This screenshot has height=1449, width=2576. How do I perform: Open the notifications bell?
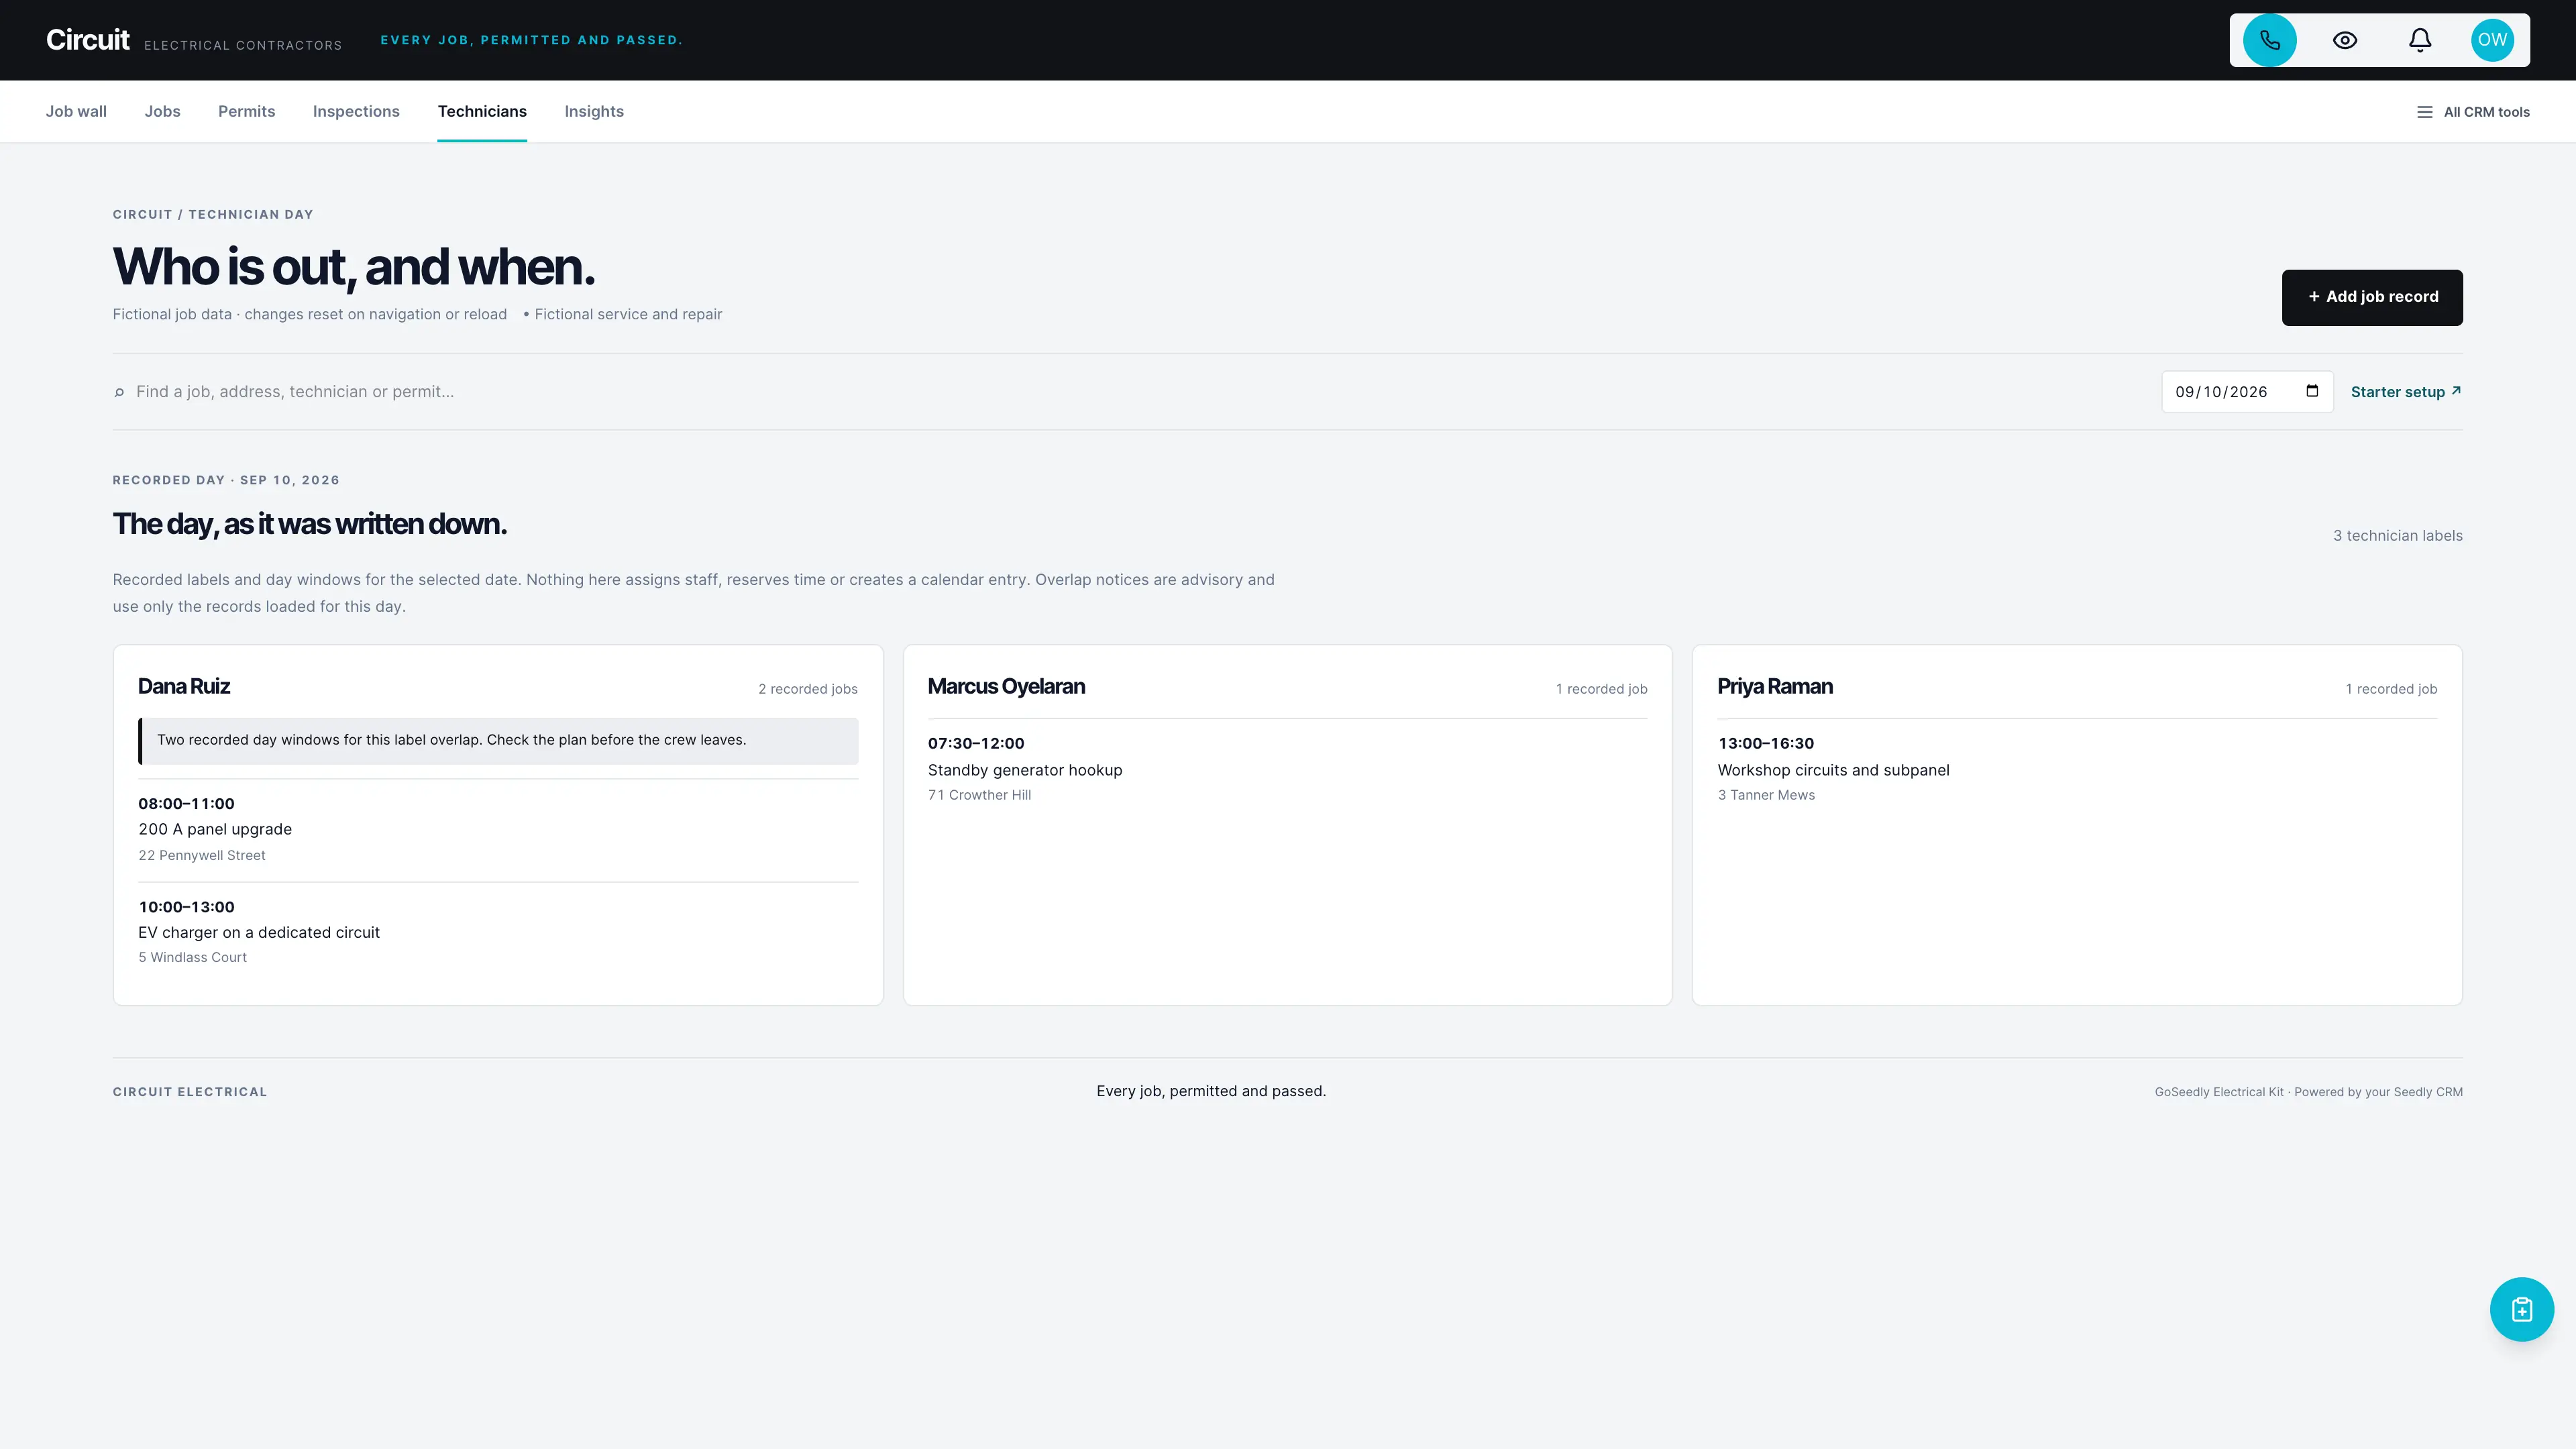click(2420, 40)
